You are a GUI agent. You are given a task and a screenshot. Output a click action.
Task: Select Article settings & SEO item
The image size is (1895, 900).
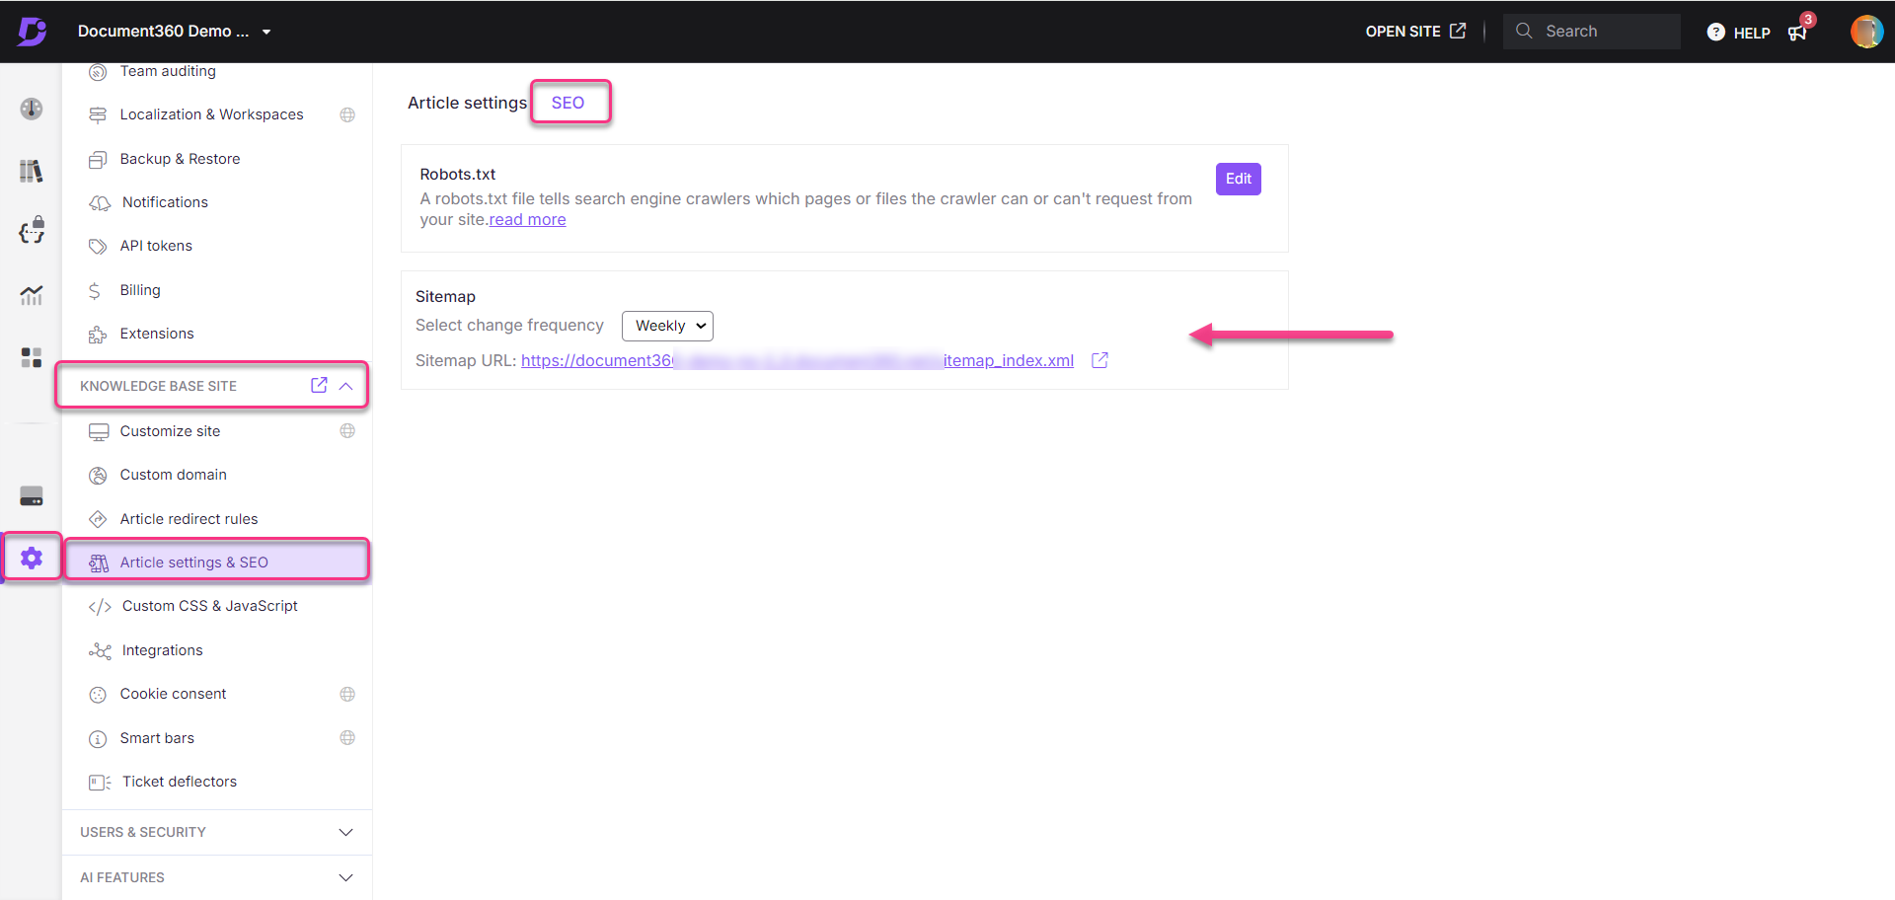click(x=217, y=562)
